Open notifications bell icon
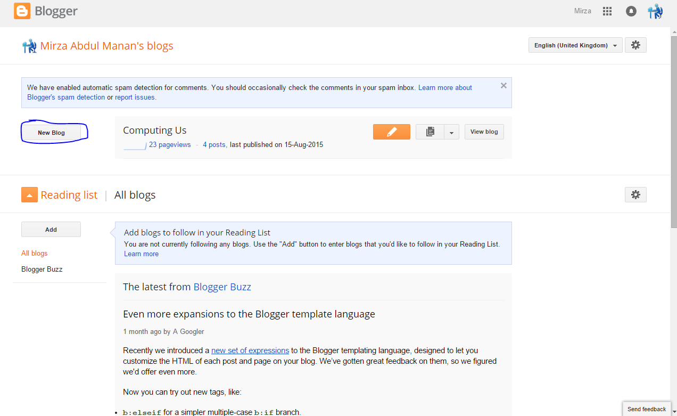Image resolution: width=677 pixels, height=416 pixels. [631, 11]
